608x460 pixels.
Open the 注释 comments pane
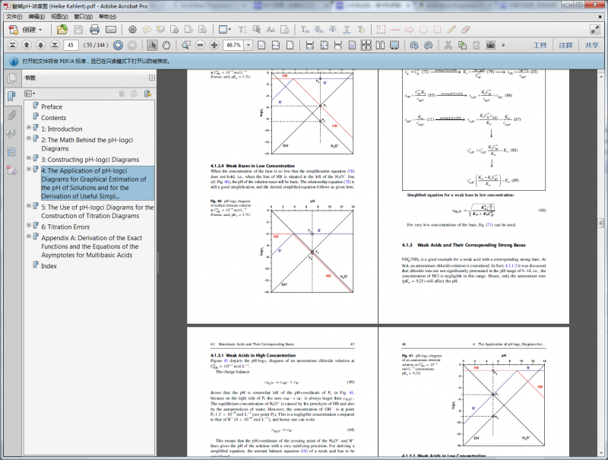[x=565, y=46]
